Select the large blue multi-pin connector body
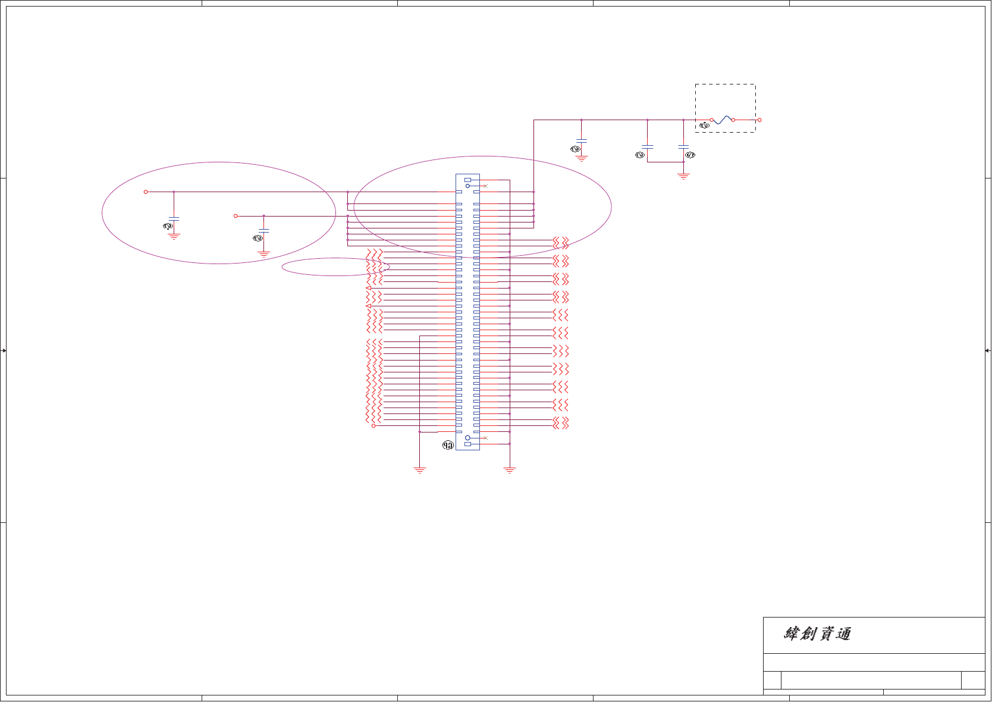Screen dimensions: 992x702 click(467, 312)
